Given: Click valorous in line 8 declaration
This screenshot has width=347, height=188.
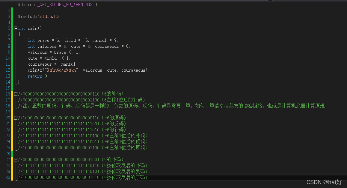Looking at the screenshot, I should pyautogui.click(x=47, y=46).
